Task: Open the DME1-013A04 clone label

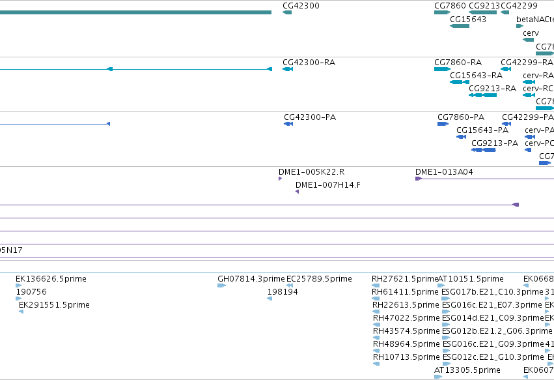Action: point(444,172)
